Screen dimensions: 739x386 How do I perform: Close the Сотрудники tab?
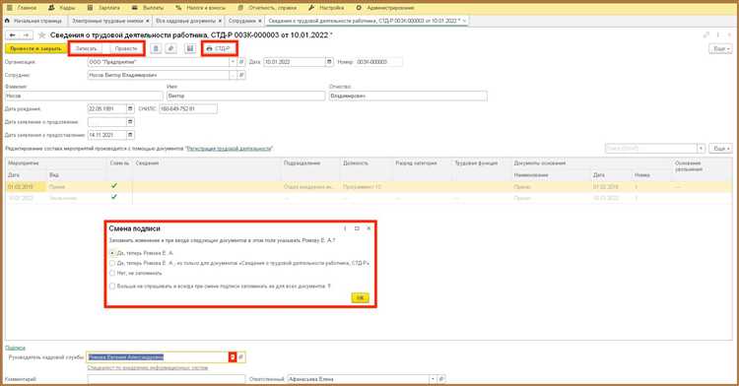point(260,22)
